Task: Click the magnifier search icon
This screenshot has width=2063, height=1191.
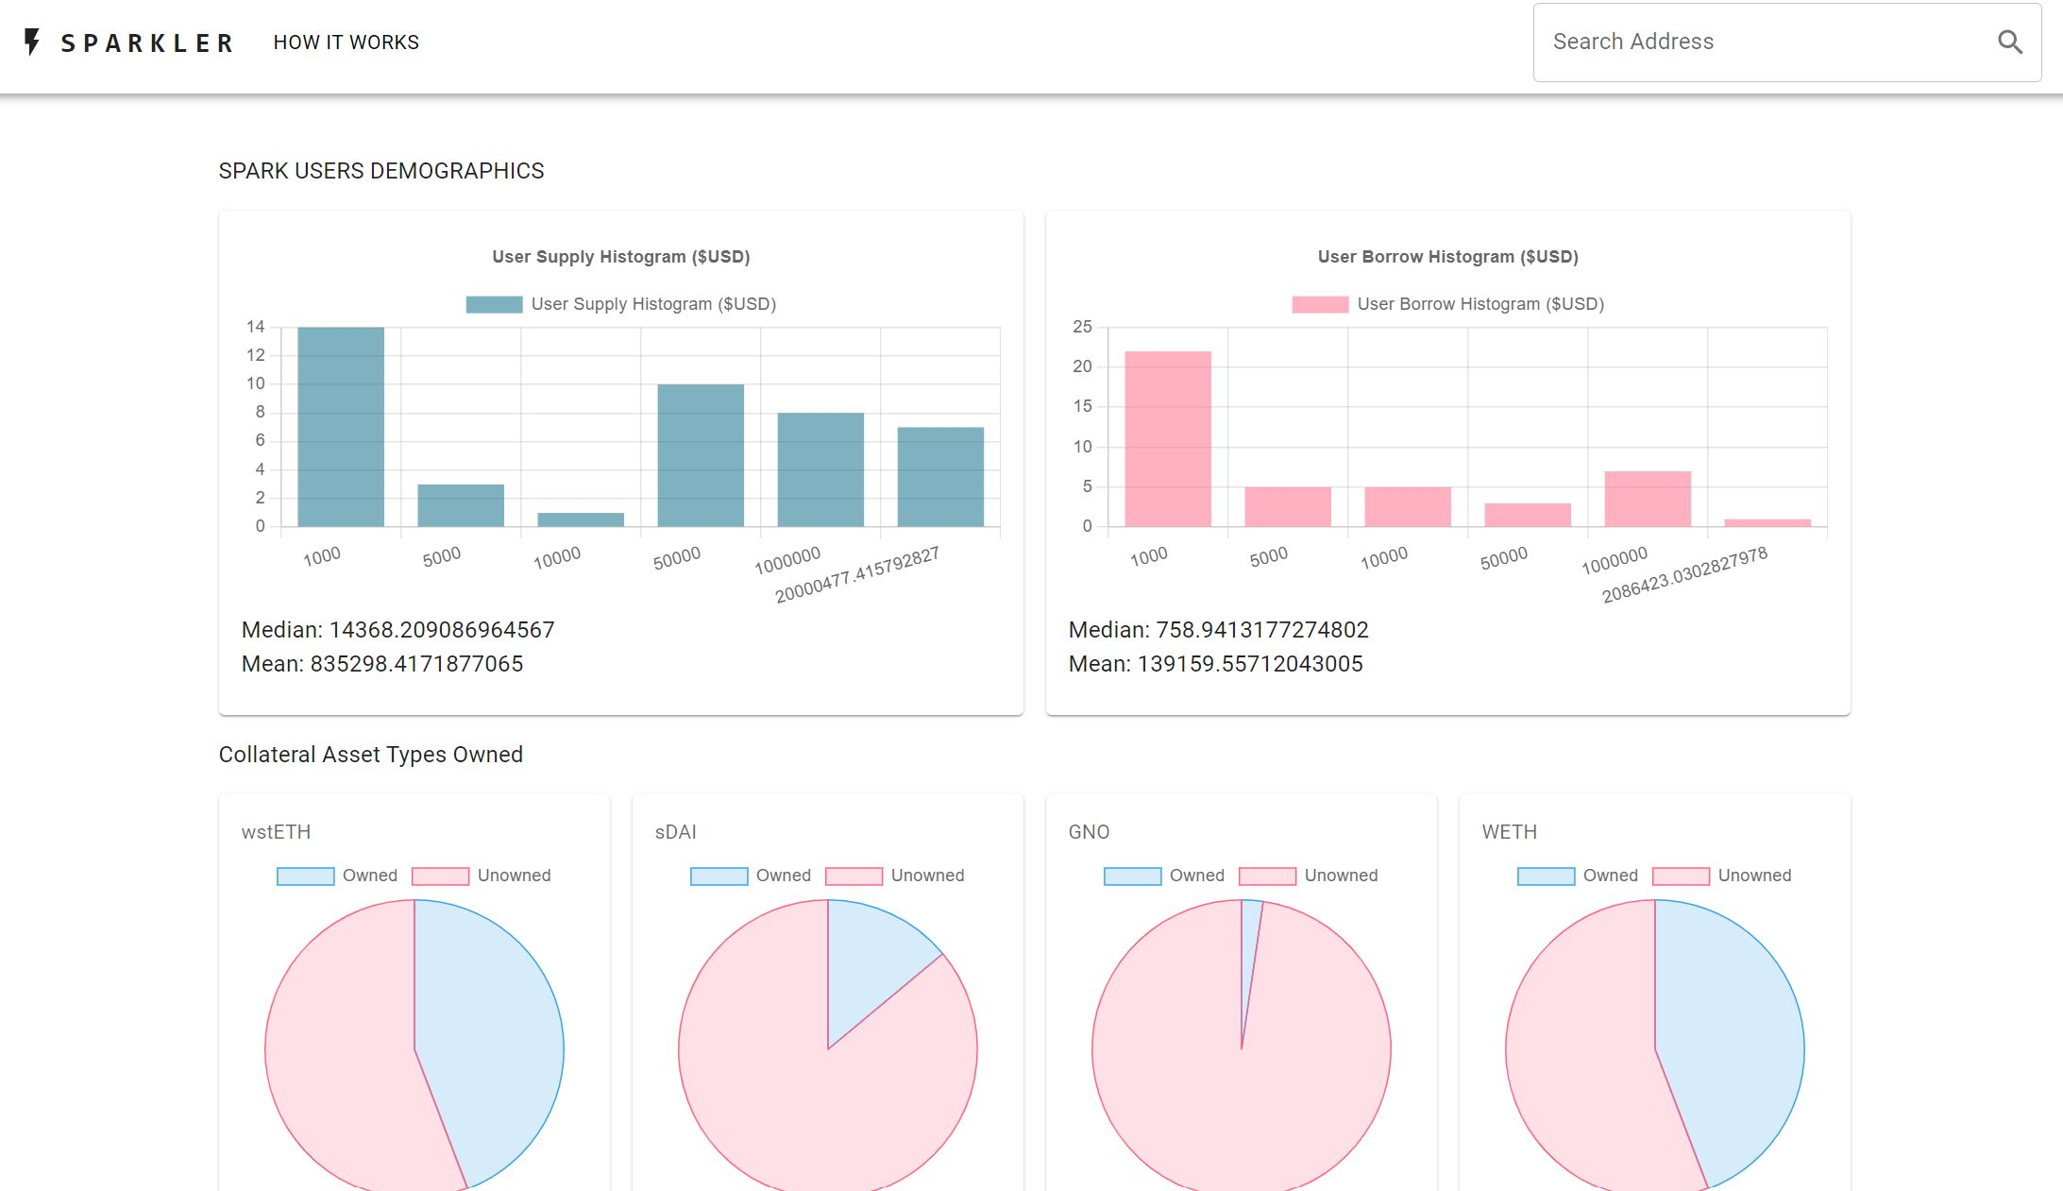Action: (2010, 42)
